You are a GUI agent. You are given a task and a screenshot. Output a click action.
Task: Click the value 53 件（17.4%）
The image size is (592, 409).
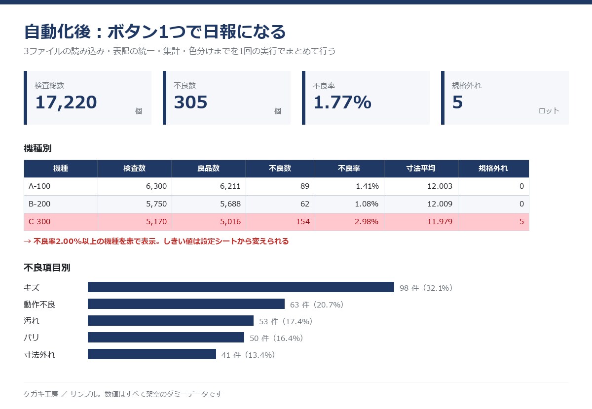[x=286, y=321]
